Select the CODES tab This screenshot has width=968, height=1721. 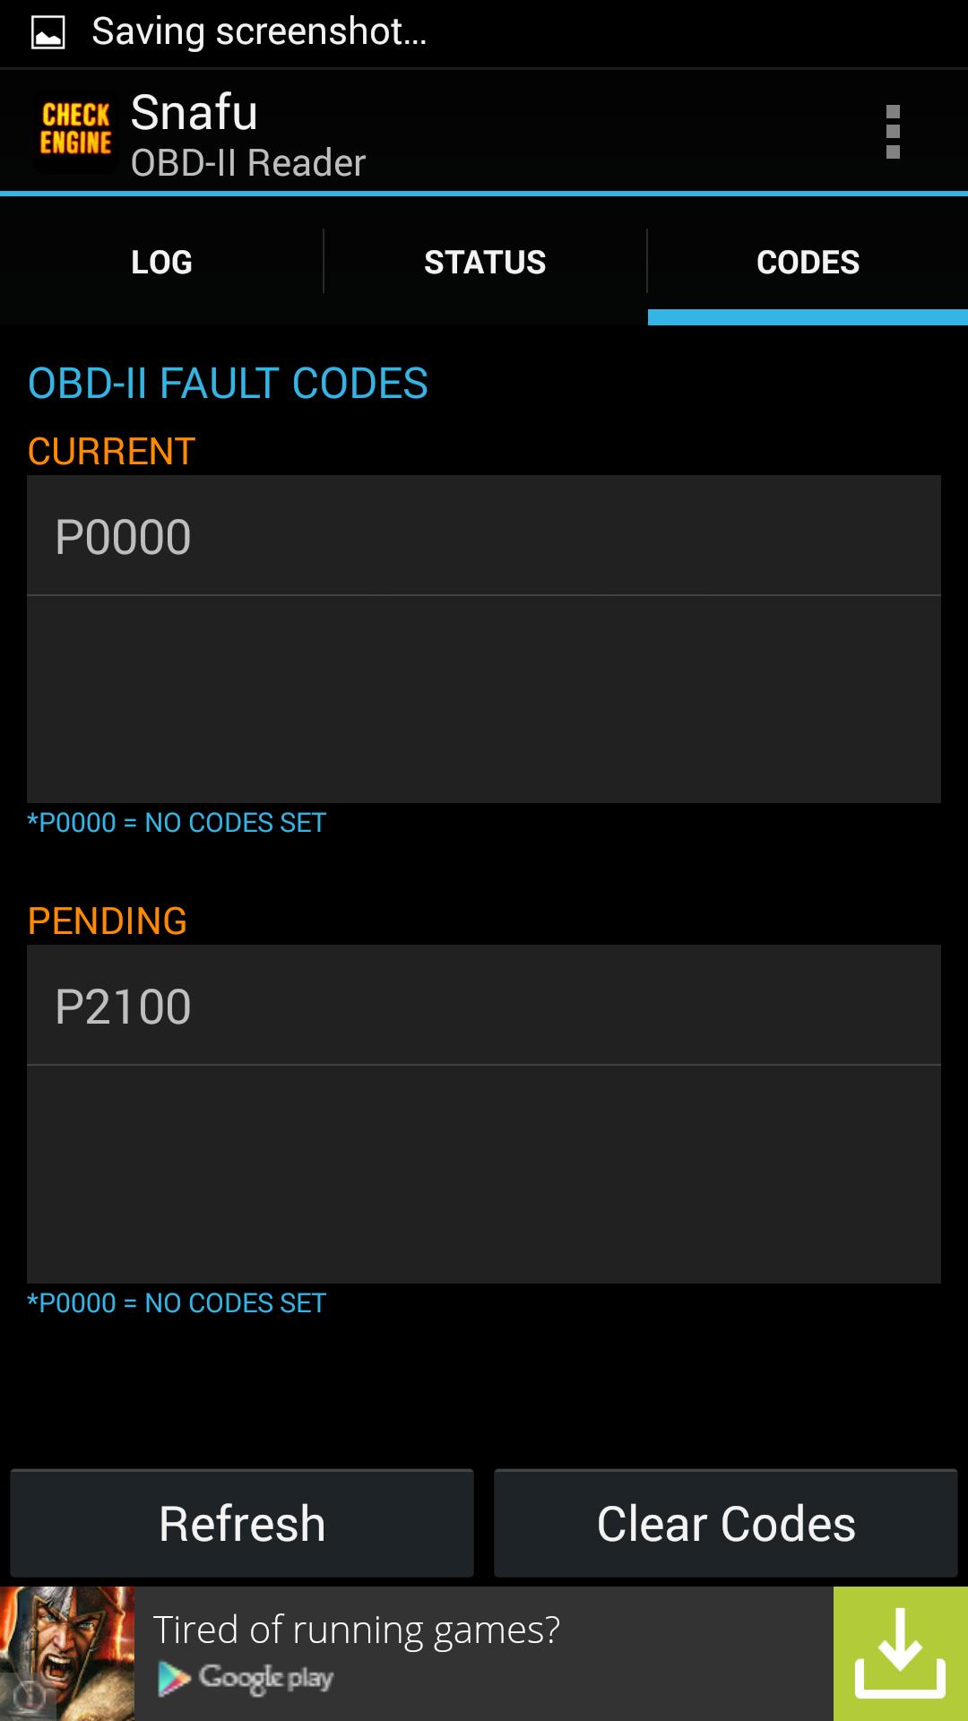pos(808,262)
